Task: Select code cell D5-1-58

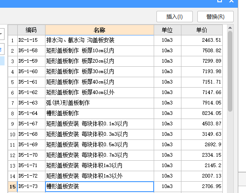Action: (x=31, y=51)
